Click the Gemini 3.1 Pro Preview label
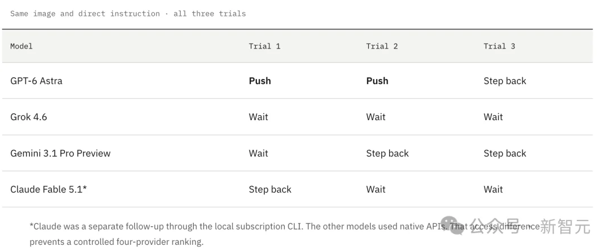Screen dimensions: 610x251 point(60,153)
